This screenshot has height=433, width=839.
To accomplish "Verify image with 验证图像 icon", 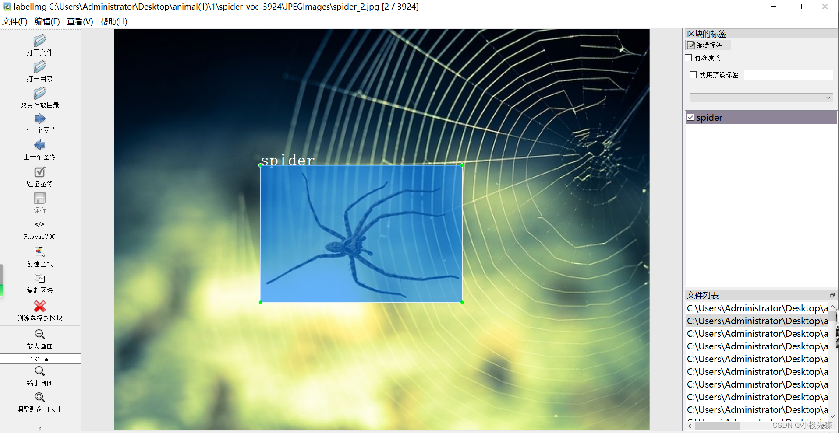I will (x=39, y=172).
